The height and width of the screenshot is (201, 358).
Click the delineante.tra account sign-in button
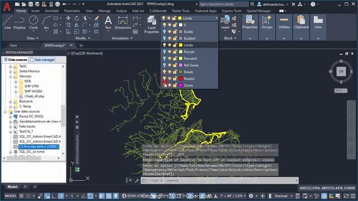pos(274,4)
